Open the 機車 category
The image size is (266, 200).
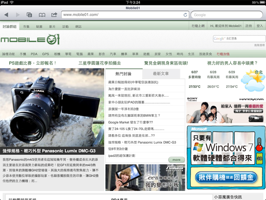click(x=124, y=54)
